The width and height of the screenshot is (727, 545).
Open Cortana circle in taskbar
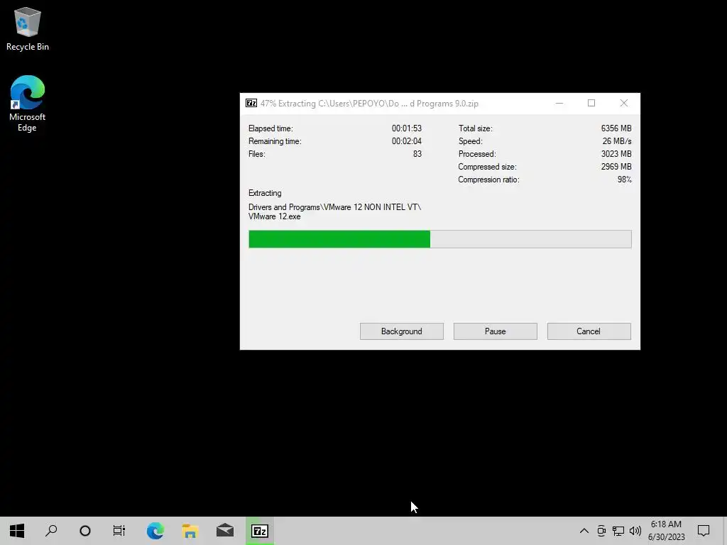pos(85,531)
